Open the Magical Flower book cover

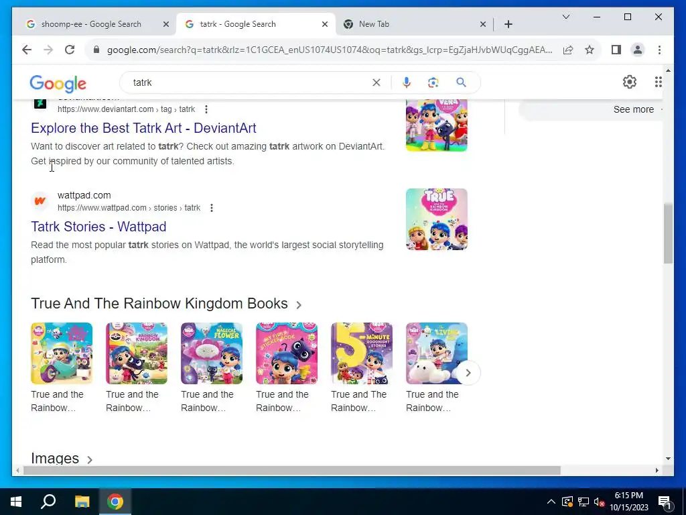point(211,353)
